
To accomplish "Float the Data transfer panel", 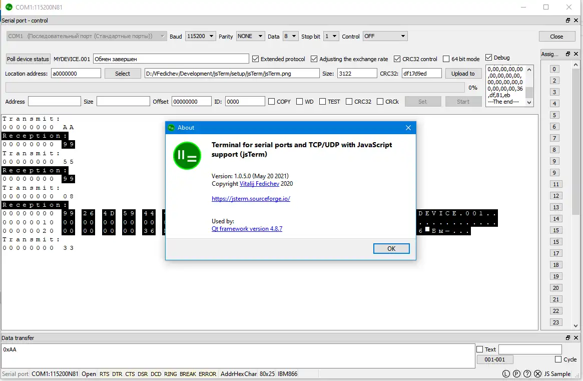I will pos(568,338).
